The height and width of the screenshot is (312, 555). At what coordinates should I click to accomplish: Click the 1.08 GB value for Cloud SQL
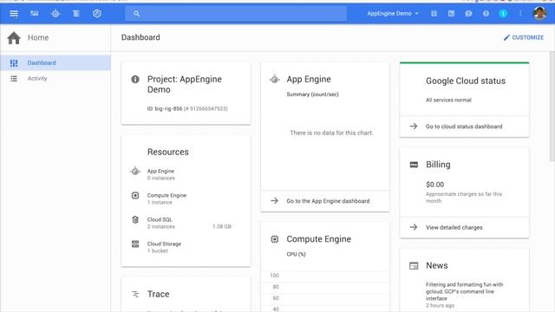coord(222,226)
